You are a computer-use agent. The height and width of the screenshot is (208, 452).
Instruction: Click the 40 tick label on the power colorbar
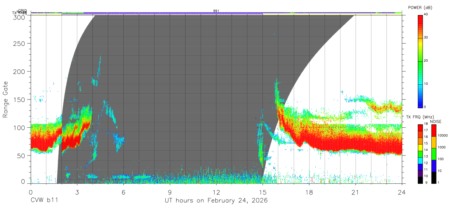[426, 14]
